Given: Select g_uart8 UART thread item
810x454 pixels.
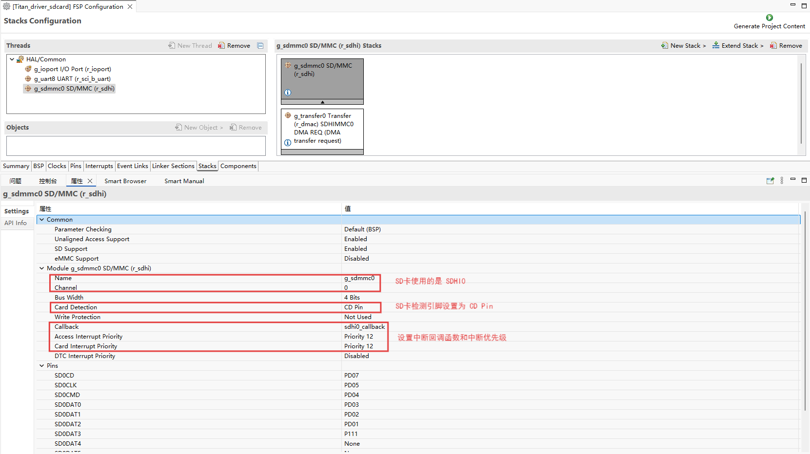Looking at the screenshot, I should (x=72, y=79).
